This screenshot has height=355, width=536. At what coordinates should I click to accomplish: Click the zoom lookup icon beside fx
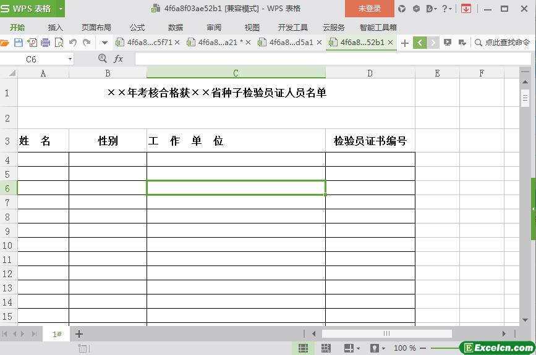click(102, 59)
